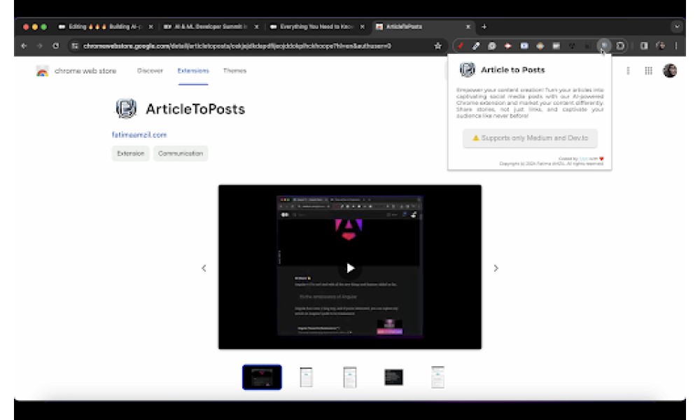Click the Extension category chip

click(130, 153)
